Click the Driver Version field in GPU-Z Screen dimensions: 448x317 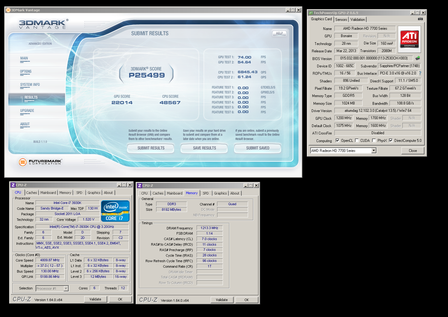tap(378, 111)
